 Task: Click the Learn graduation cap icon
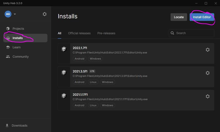coord(8,47)
